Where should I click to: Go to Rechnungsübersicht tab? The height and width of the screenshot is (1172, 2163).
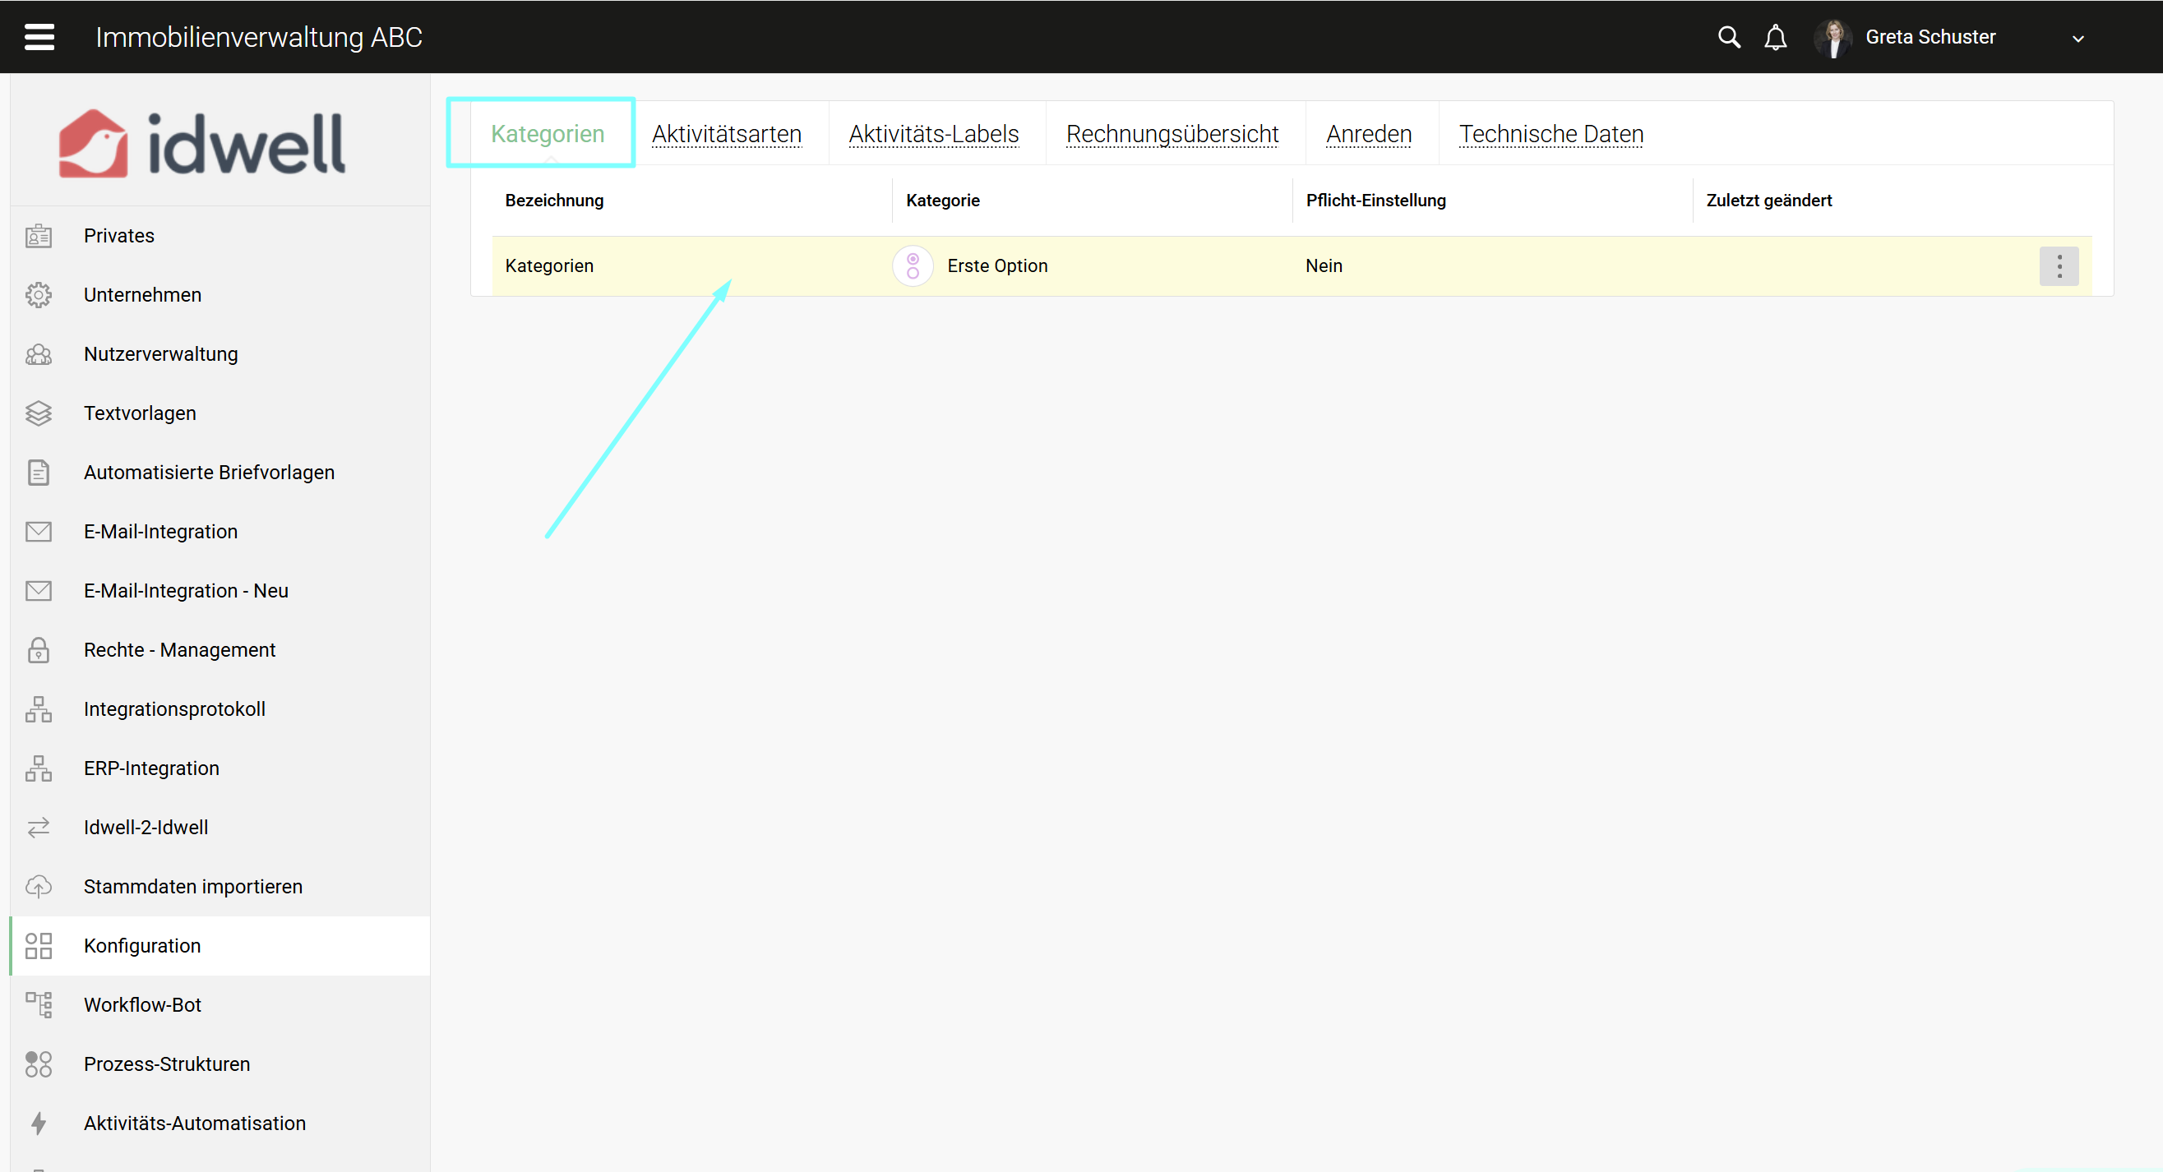click(x=1172, y=134)
